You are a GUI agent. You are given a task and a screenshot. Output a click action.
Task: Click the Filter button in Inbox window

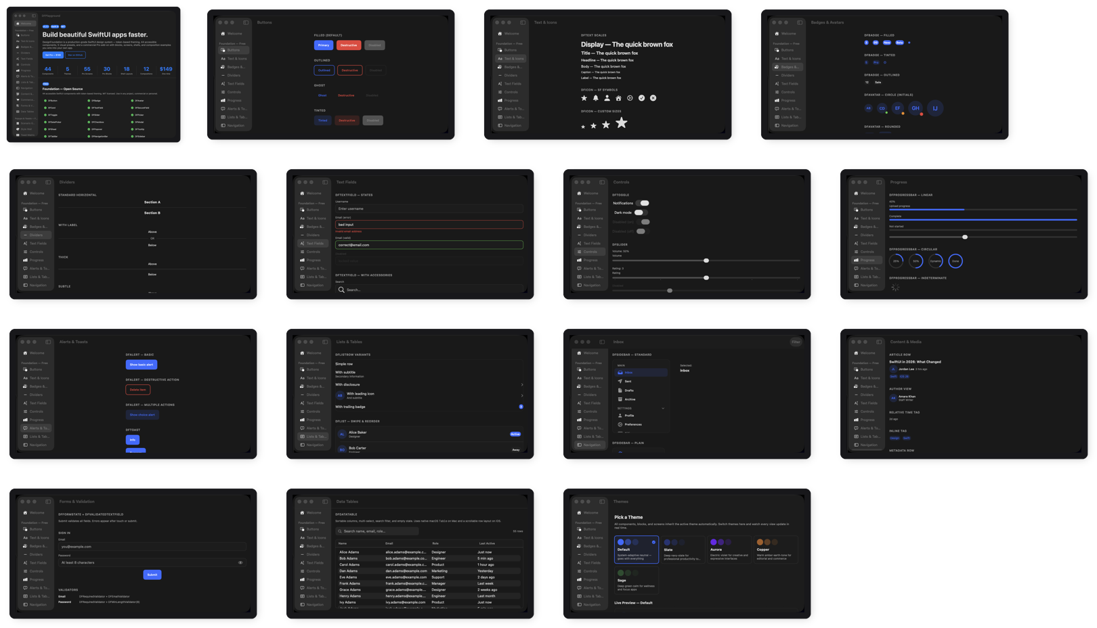tap(796, 342)
